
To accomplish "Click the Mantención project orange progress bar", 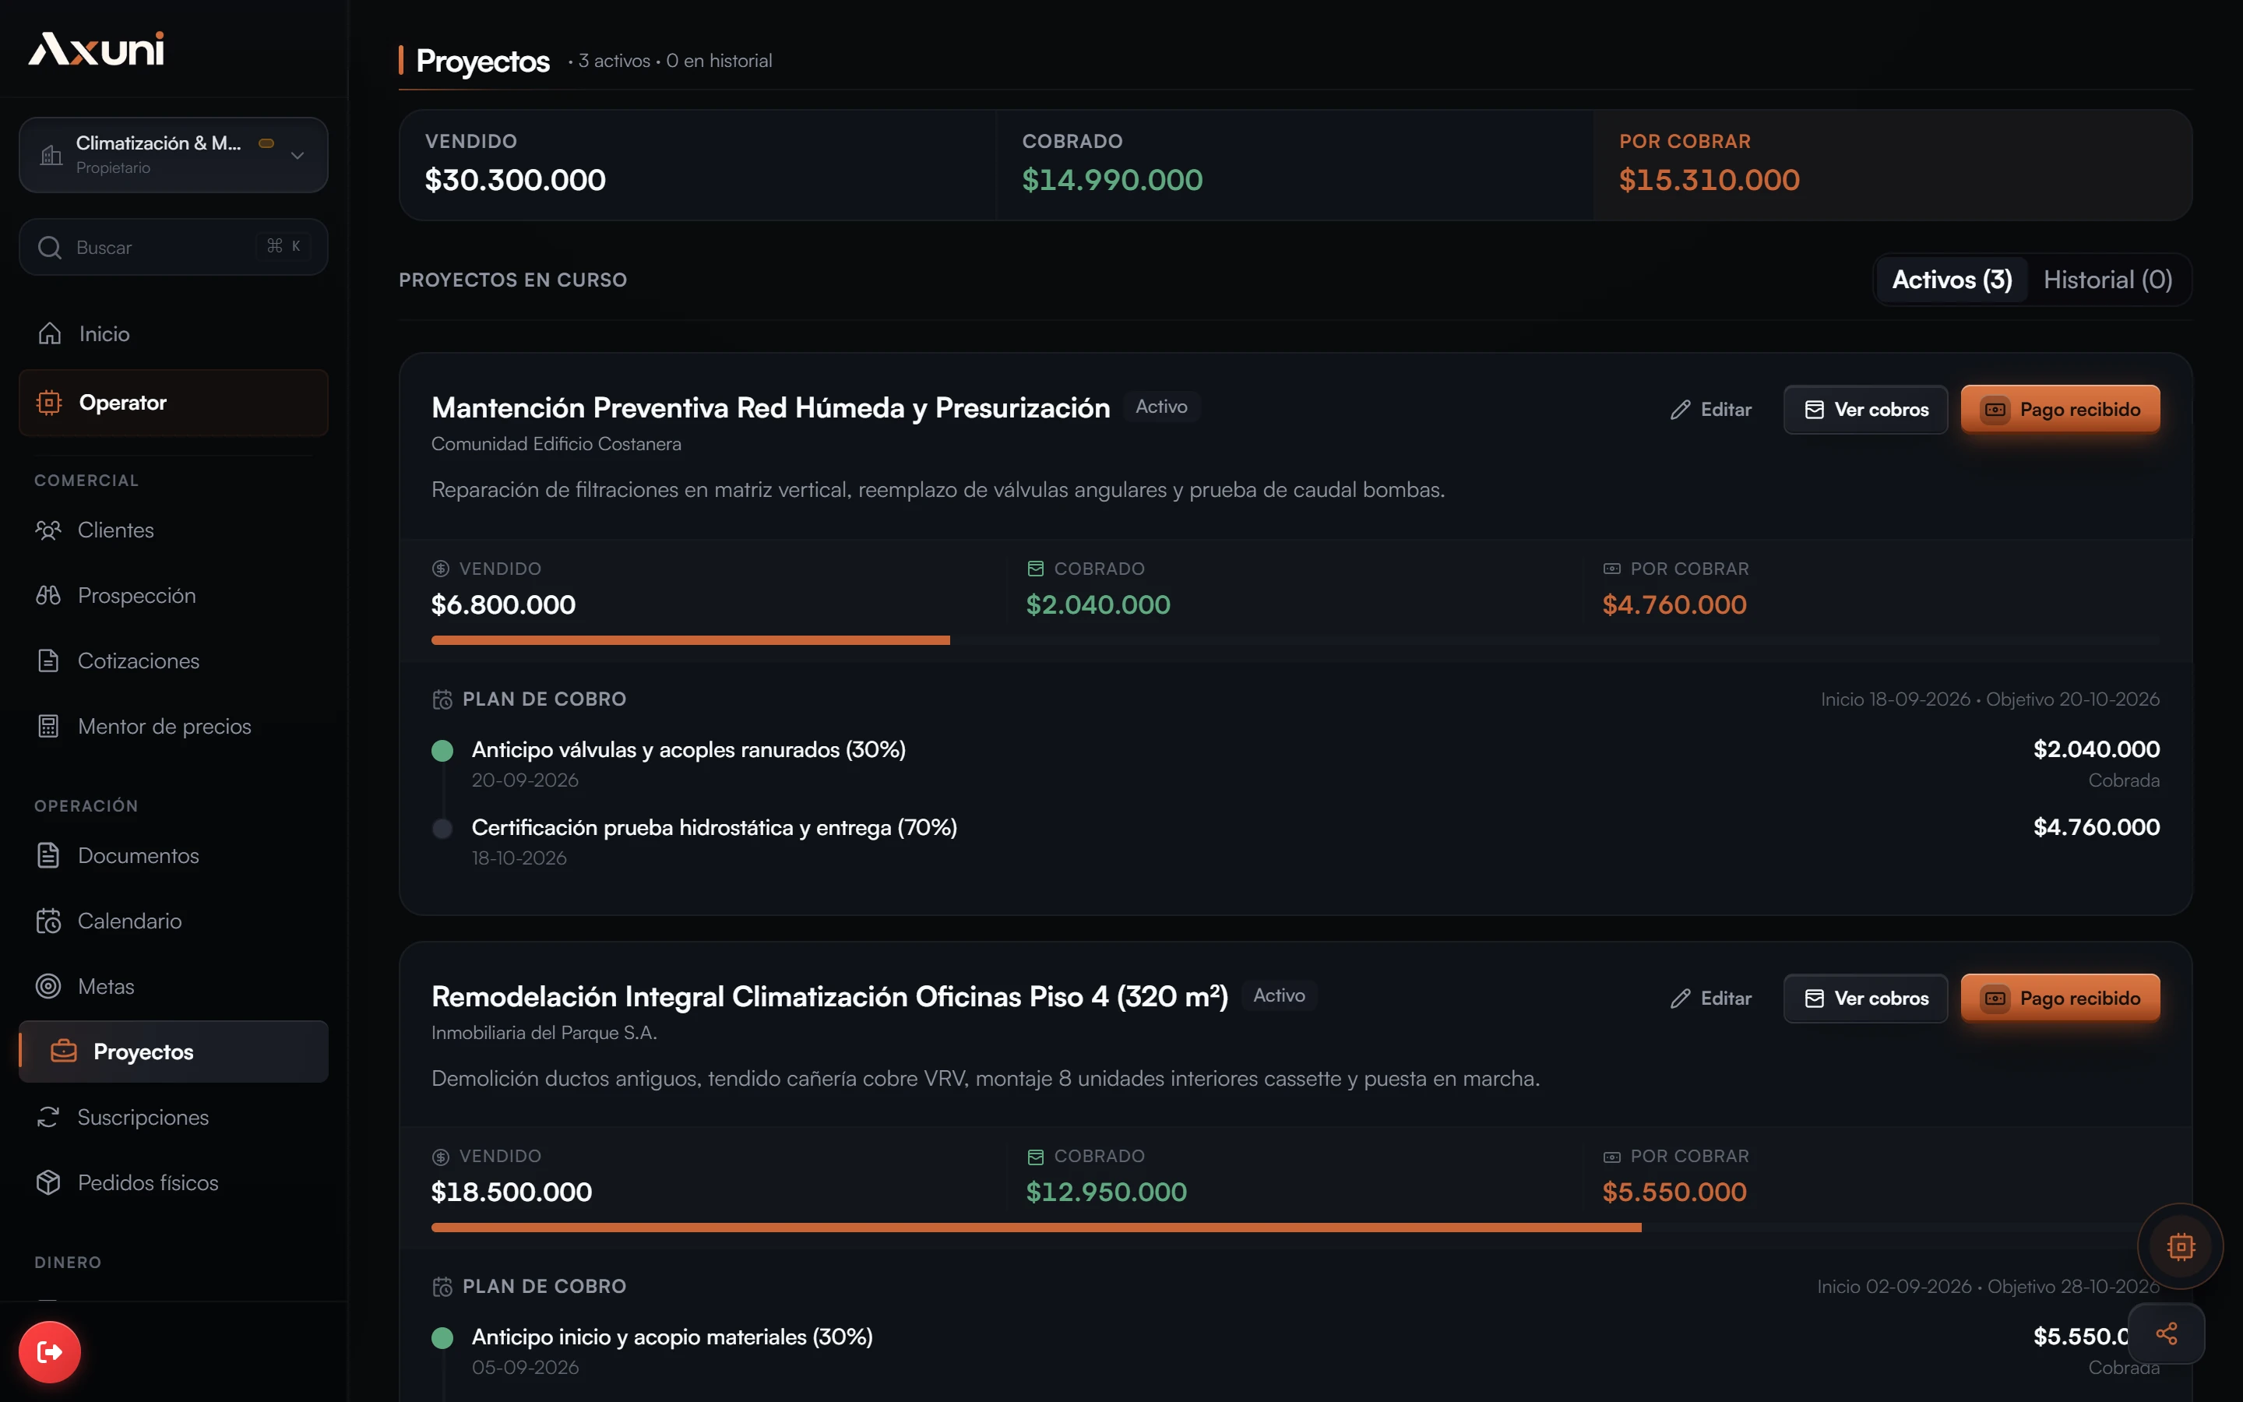I will click(x=691, y=639).
